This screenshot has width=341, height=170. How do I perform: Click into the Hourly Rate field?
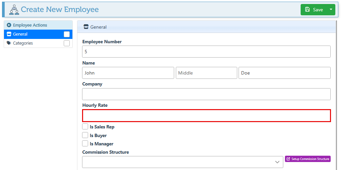tap(206, 116)
